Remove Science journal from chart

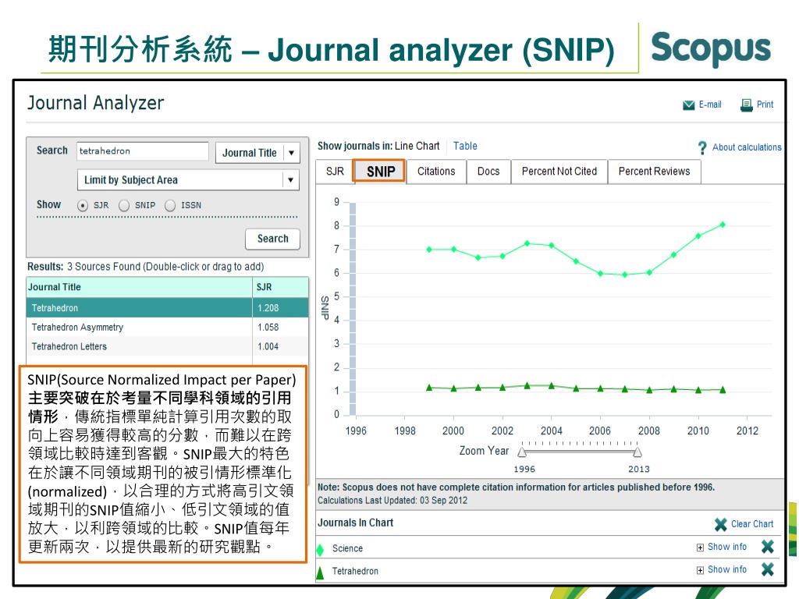coord(768,547)
